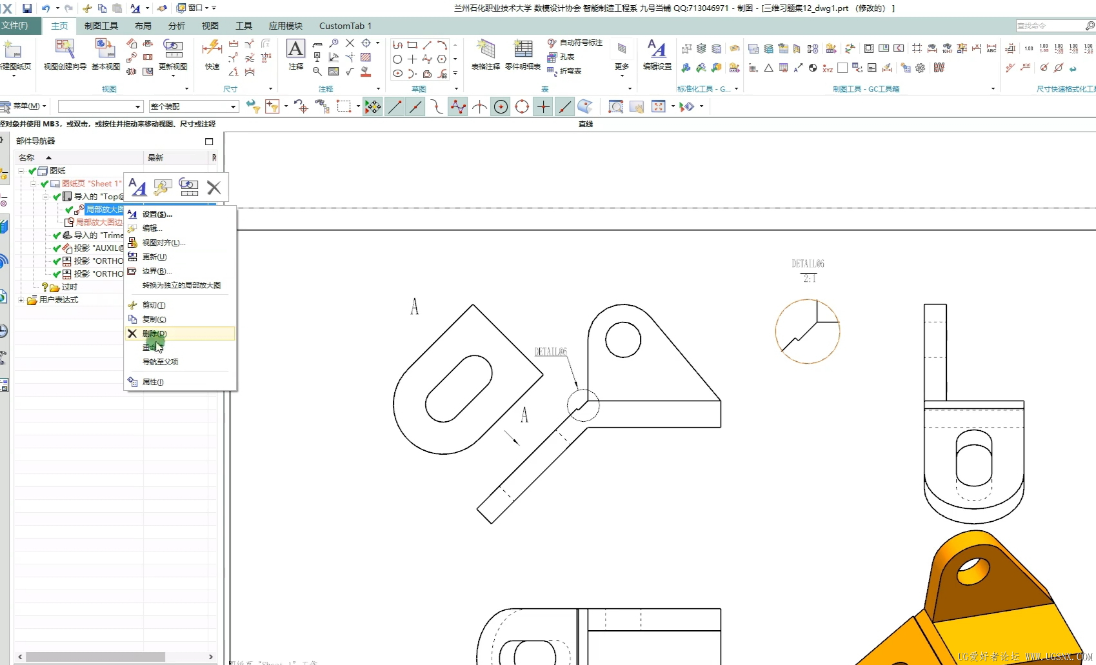The image size is (1096, 665).
Task: Expand the Update Views dropdown arrow
Action: (173, 76)
